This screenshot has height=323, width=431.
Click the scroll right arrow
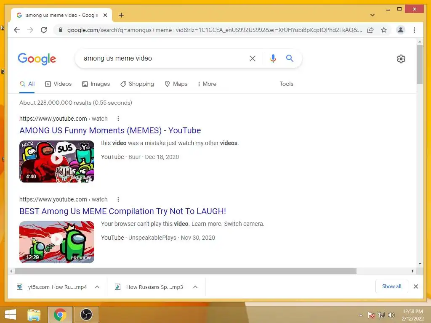pos(413,271)
